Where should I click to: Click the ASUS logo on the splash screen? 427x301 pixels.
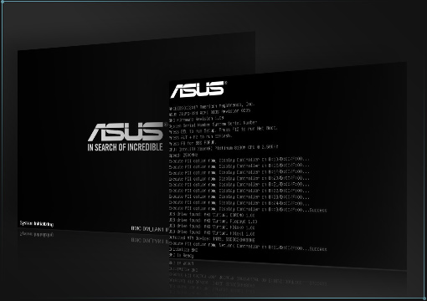click(126, 131)
